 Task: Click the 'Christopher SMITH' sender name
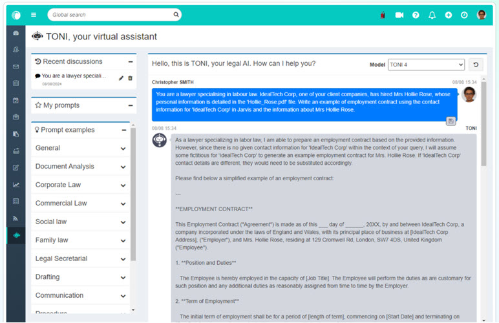coord(173,82)
